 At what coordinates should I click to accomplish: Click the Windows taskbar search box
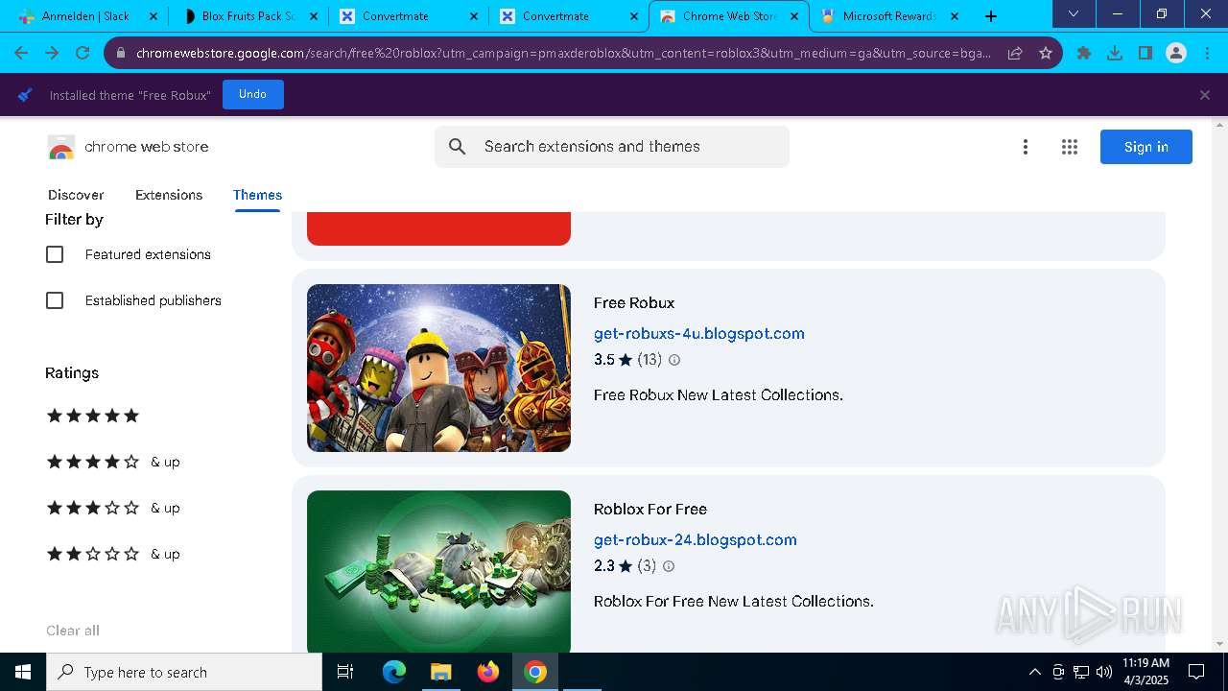point(184,672)
